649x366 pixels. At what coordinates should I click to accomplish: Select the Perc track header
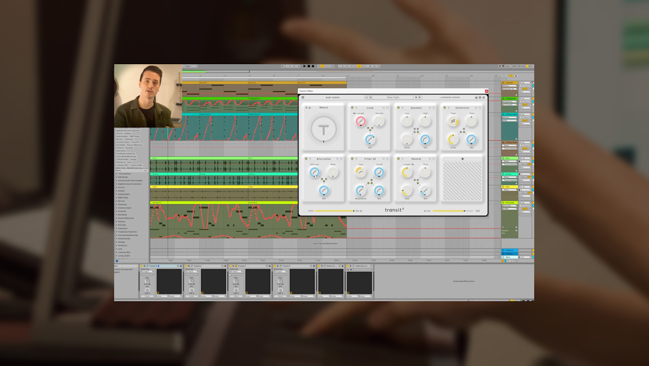(x=510, y=158)
